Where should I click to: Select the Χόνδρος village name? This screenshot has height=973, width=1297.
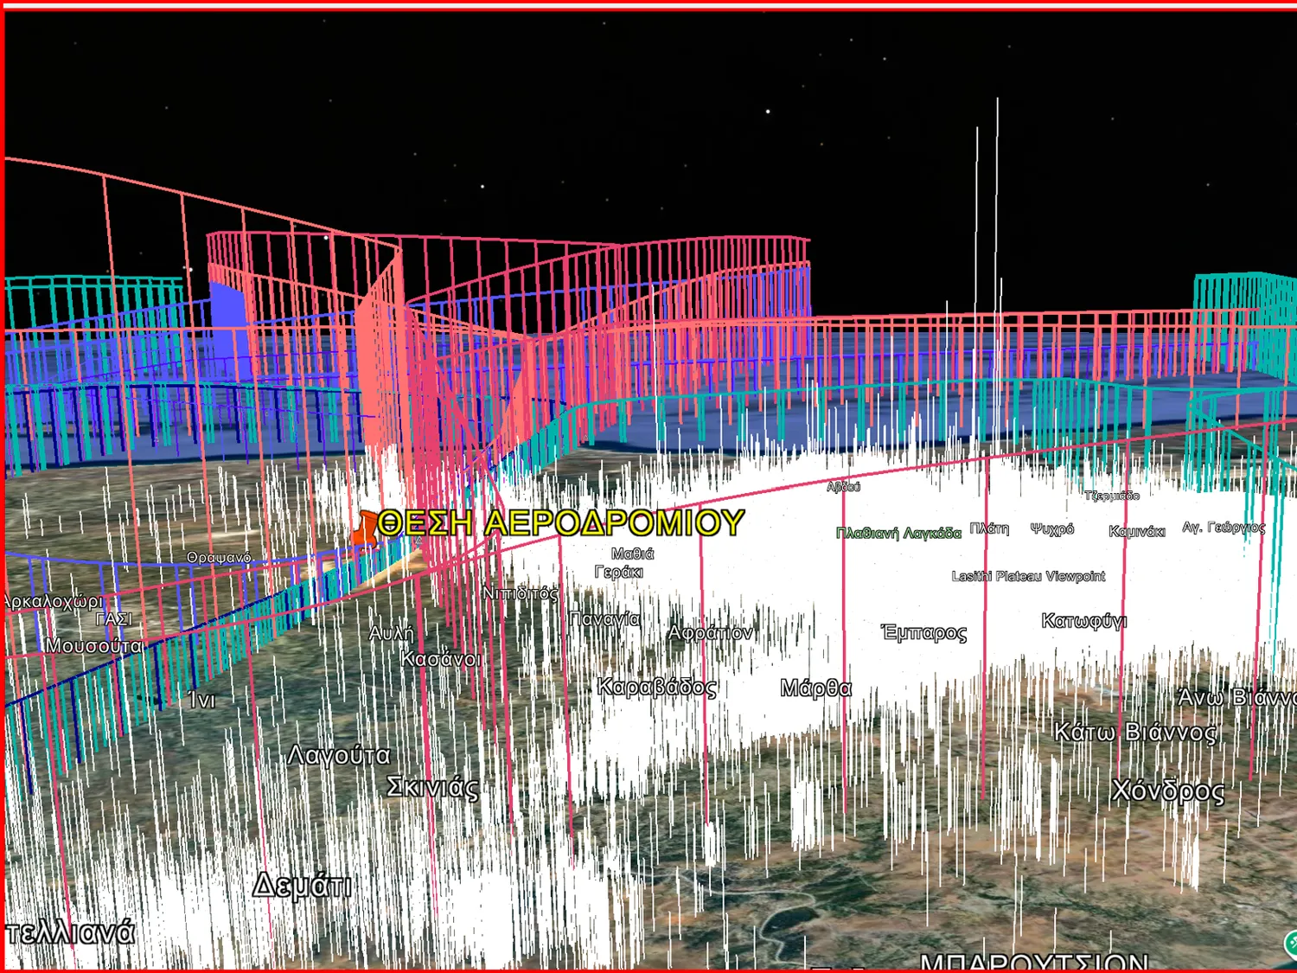coord(1167,791)
